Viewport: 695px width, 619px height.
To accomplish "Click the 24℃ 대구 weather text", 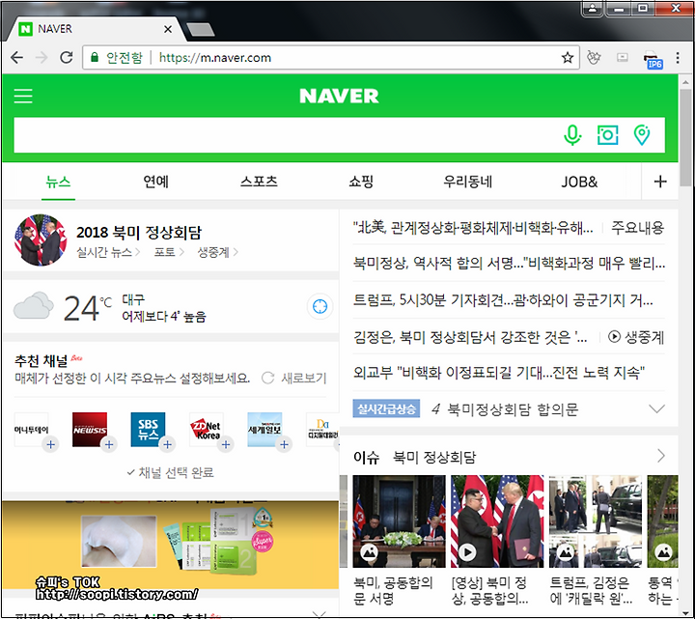I will (x=135, y=308).
